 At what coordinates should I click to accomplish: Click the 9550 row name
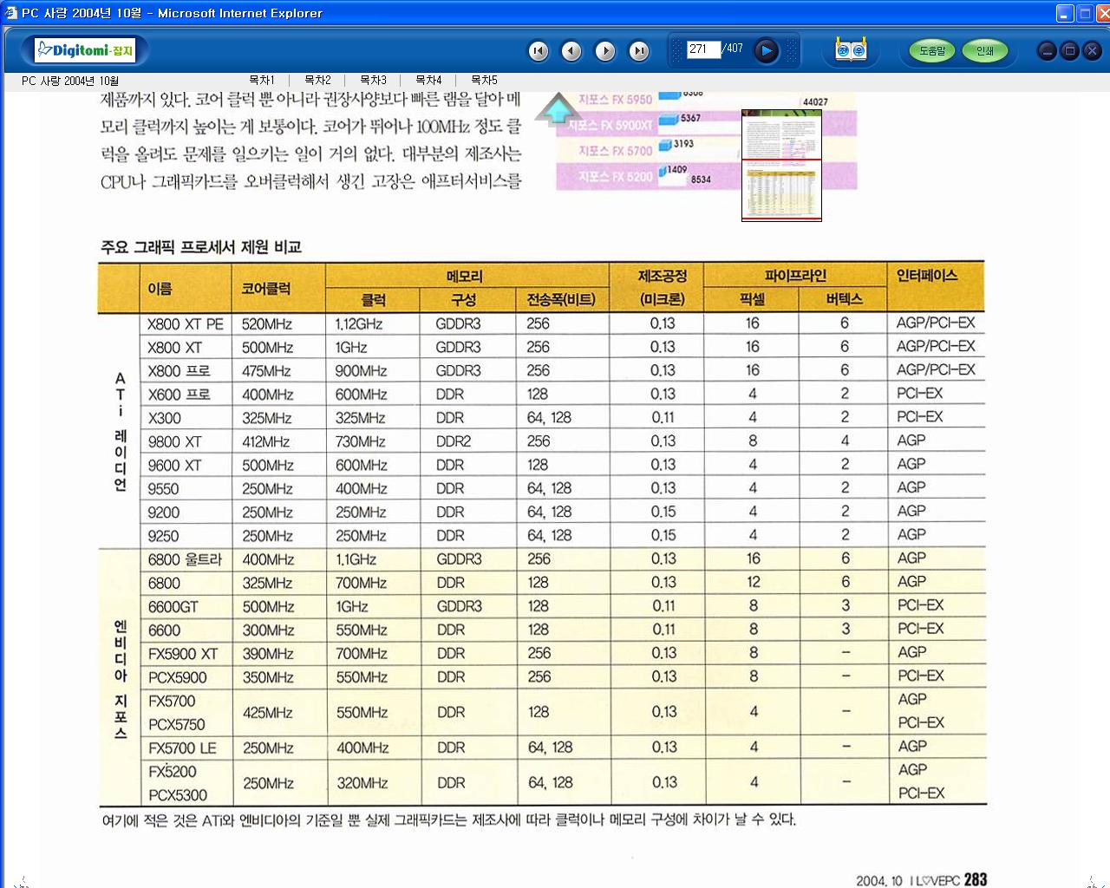click(163, 489)
